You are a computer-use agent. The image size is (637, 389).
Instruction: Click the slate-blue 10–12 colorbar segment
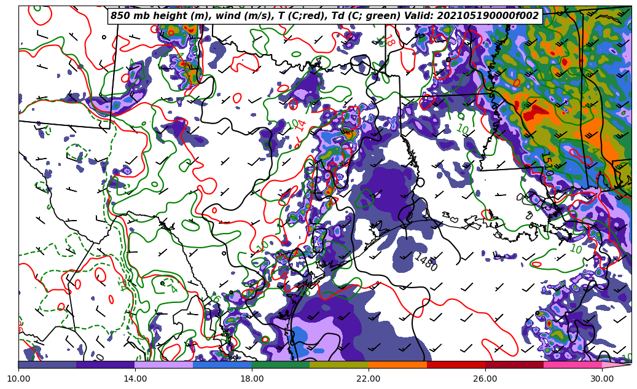[47, 364]
